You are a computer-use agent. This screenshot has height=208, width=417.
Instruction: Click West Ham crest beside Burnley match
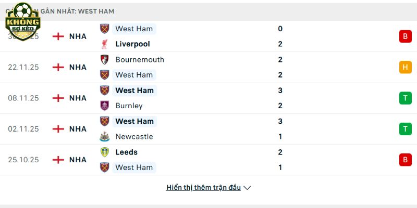coord(105,90)
